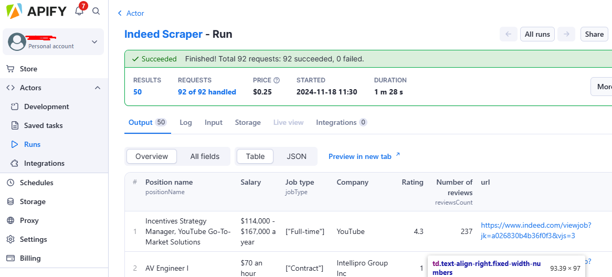This screenshot has height=277, width=612.
Task: Switch to the Live view tab
Action: 289,123
